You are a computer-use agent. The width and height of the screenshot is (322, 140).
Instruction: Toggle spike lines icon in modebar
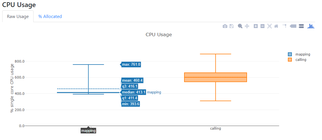click(x=285, y=26)
